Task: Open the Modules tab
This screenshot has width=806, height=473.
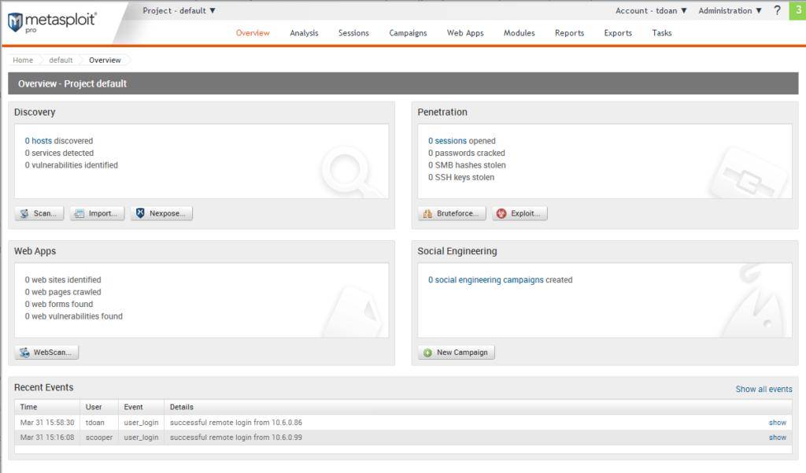Action: 519,33
